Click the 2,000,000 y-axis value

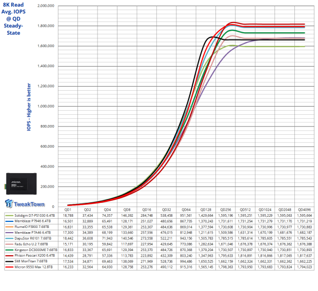point(44,6)
